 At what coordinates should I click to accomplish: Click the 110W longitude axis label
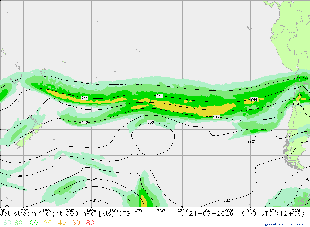point(205,211)
